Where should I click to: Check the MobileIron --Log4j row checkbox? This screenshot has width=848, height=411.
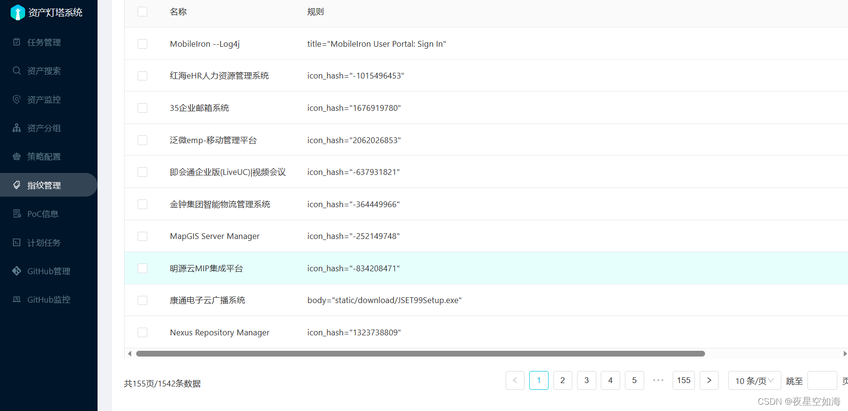tap(142, 44)
